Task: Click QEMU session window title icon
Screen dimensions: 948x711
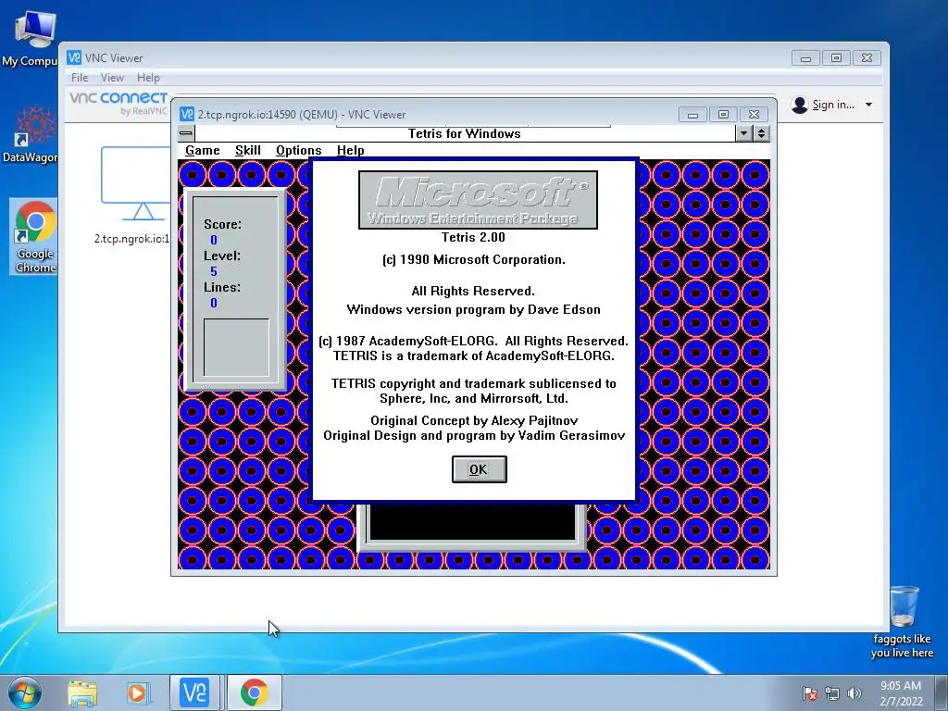Action: 187,114
